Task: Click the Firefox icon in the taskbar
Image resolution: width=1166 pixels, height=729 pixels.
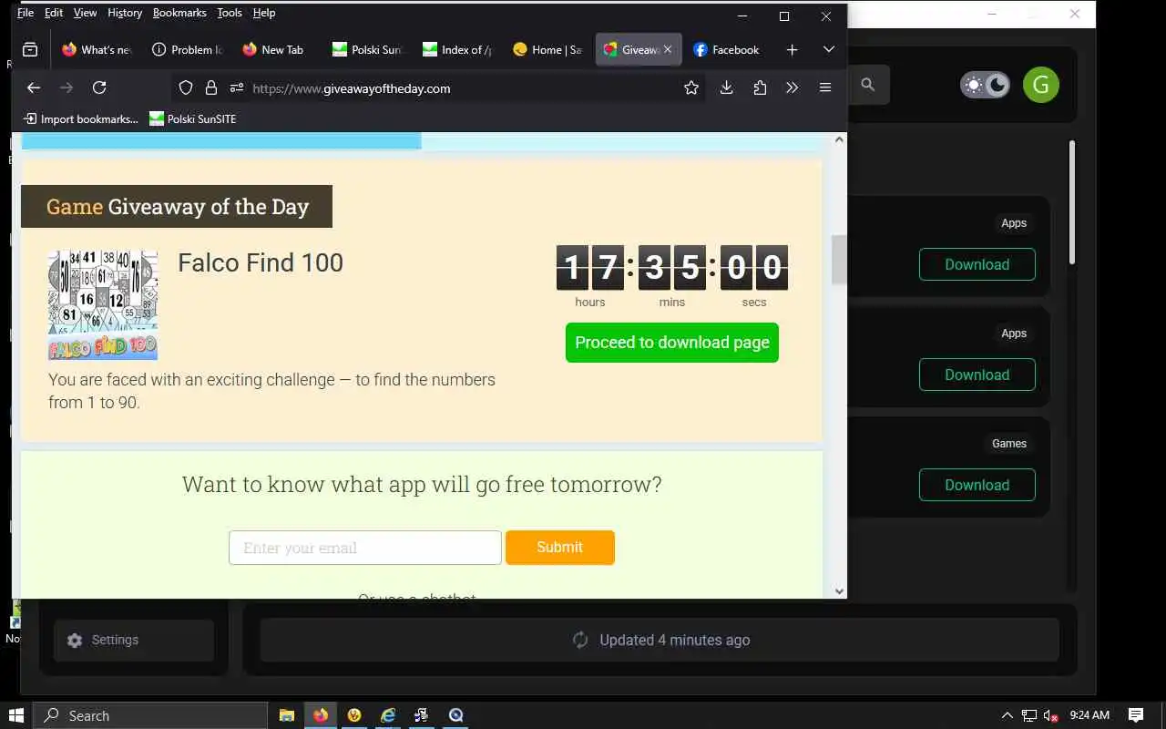Action: [321, 715]
